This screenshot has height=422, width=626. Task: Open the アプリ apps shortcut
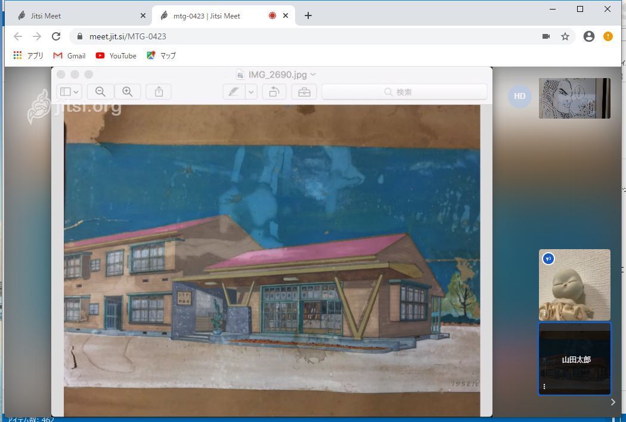[x=29, y=55]
